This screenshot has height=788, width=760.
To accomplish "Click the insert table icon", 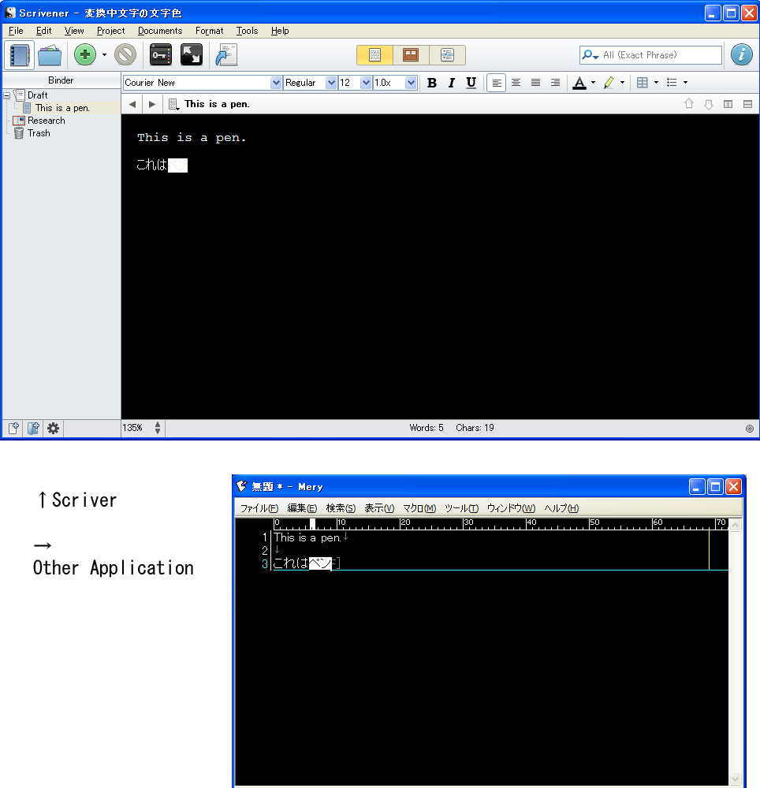I will (x=642, y=83).
